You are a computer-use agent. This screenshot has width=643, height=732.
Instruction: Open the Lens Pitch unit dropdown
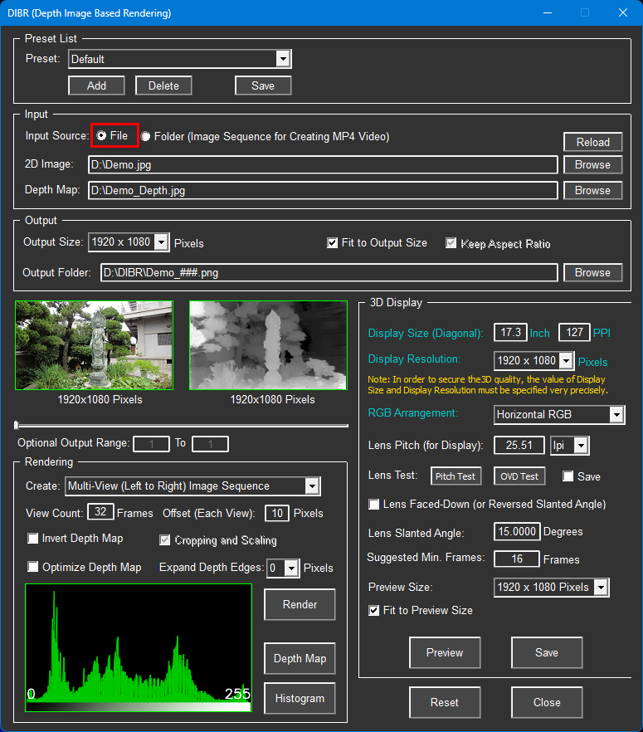point(581,446)
